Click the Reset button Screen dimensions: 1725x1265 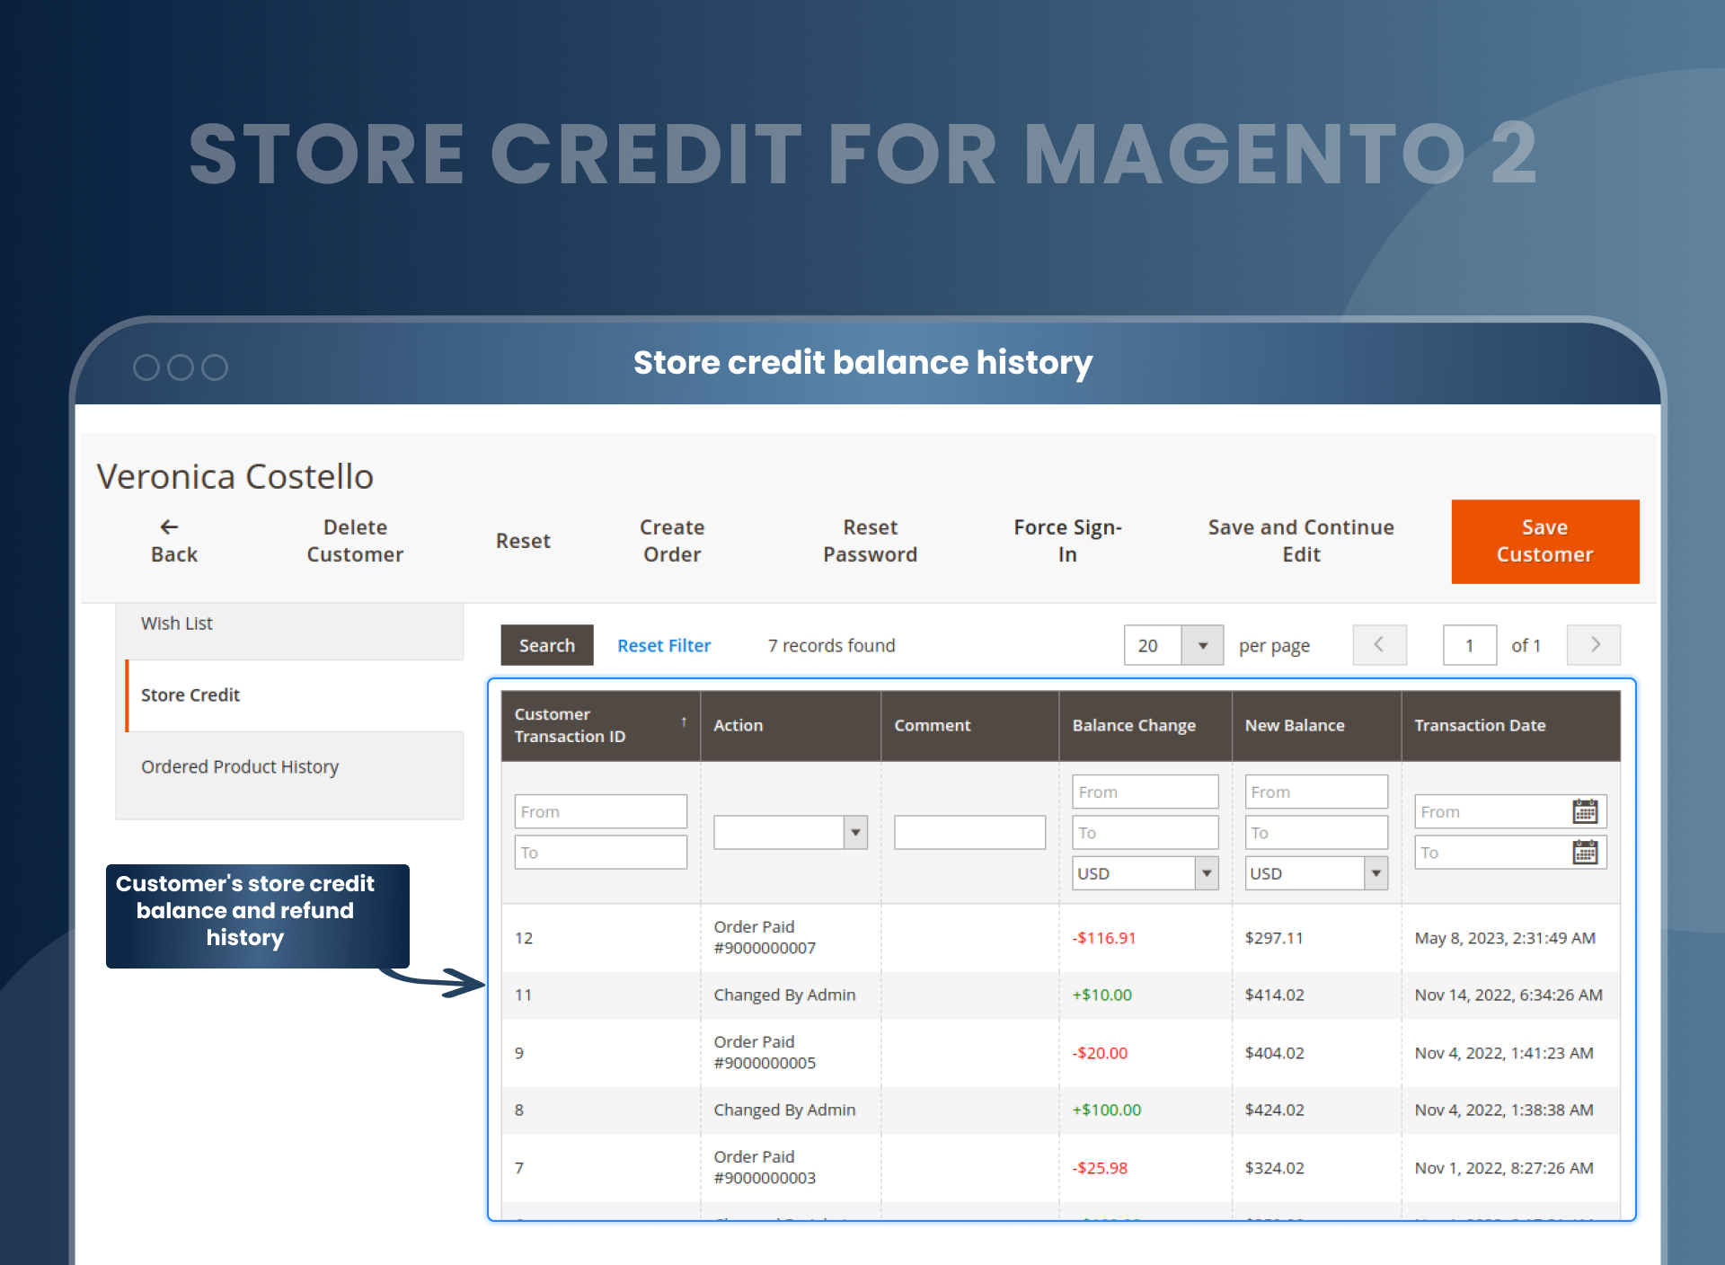point(523,541)
